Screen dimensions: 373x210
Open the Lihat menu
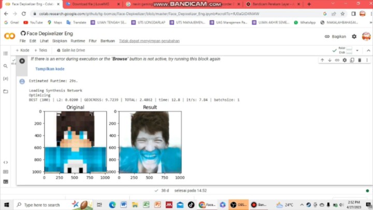pyautogui.click(x=44, y=41)
